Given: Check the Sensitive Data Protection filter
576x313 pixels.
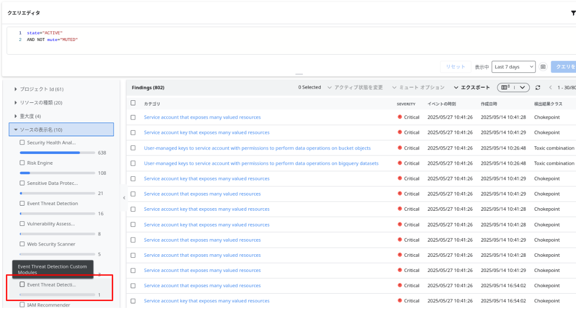Looking at the screenshot, I should 22,183.
